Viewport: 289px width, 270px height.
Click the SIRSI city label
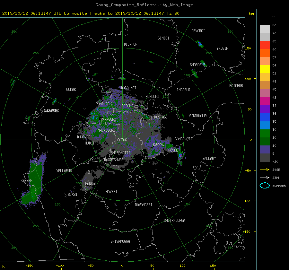click(73, 195)
